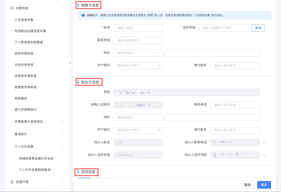
Task: Click the 取消 button
Action: click(247, 185)
